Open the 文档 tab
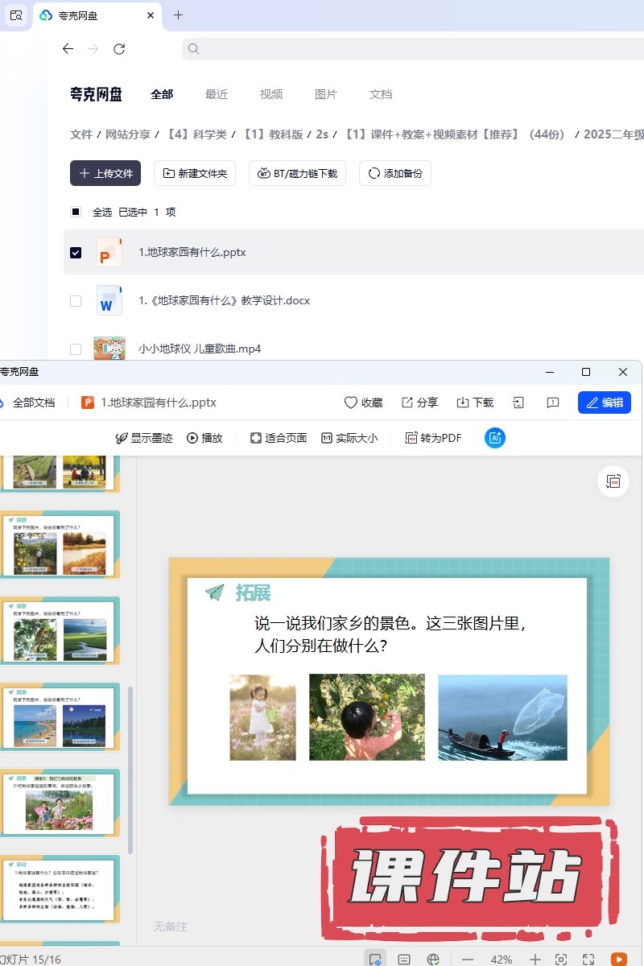644x966 pixels. 380,94
